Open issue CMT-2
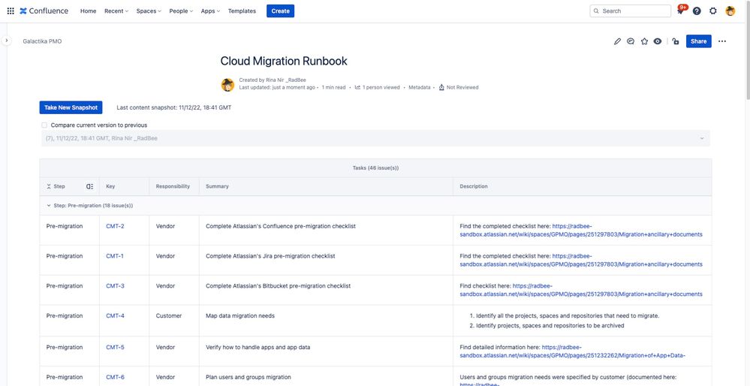Image resolution: width=750 pixels, height=386 pixels. 115,226
